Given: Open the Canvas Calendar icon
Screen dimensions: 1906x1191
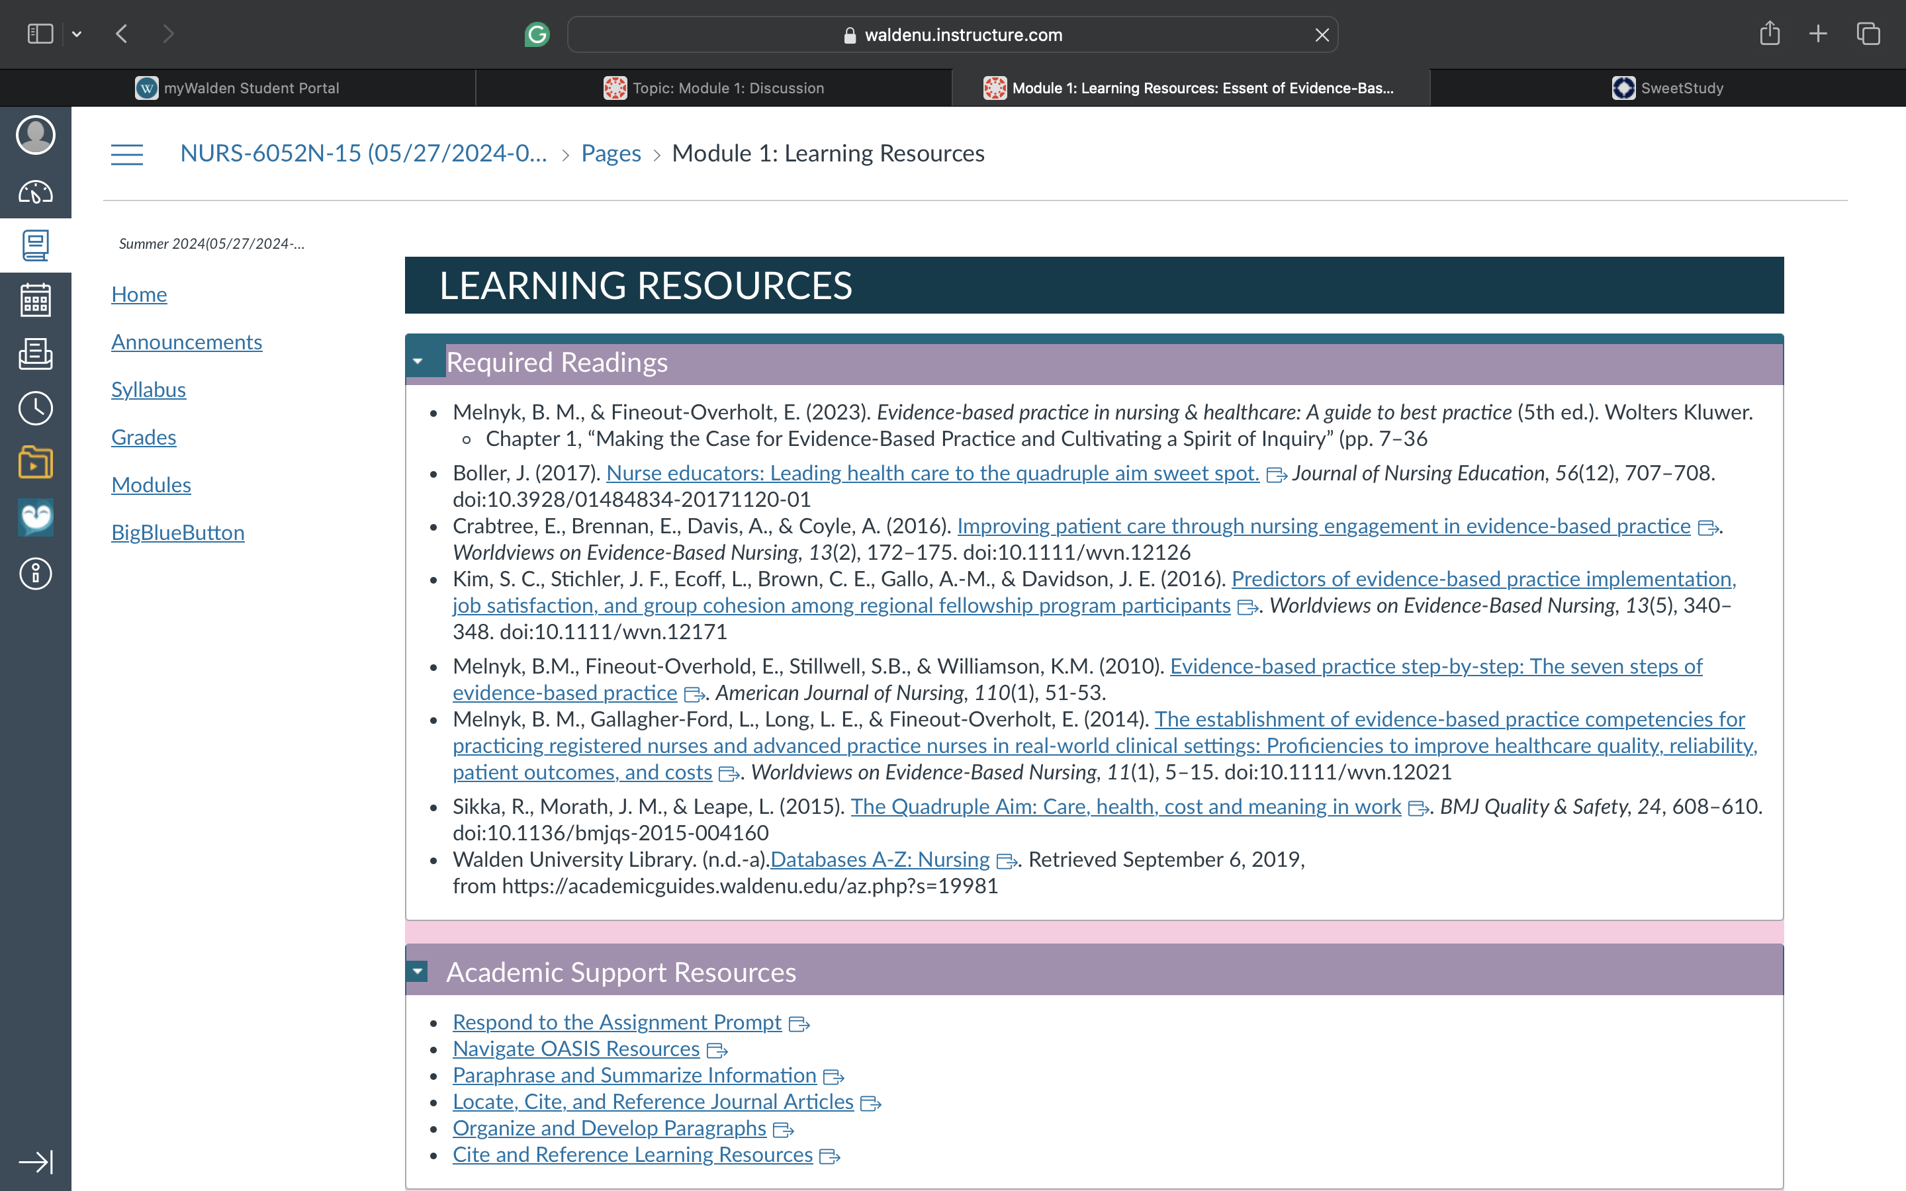Looking at the screenshot, I should click(x=36, y=300).
